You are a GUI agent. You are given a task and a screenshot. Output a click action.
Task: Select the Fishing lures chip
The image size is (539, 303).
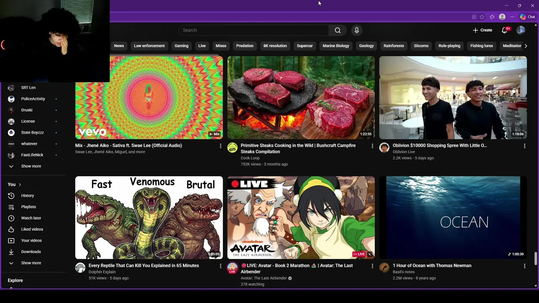tap(482, 46)
